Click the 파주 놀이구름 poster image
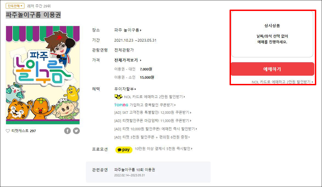Image resolution: width=322 pixels, height=187 pixels. [x=43, y=75]
